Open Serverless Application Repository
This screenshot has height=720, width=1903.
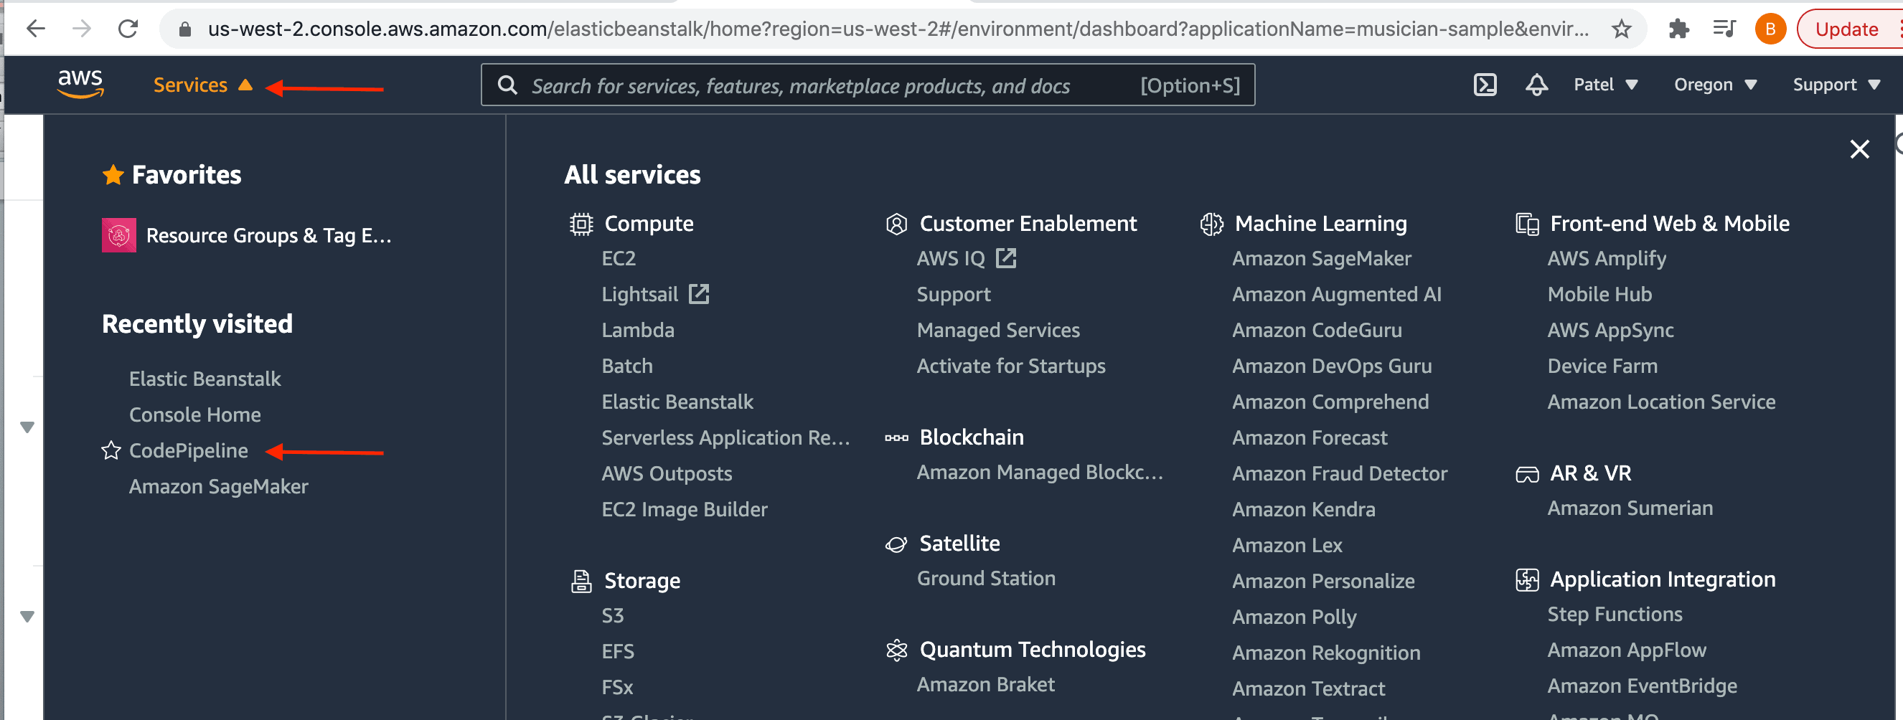point(725,438)
